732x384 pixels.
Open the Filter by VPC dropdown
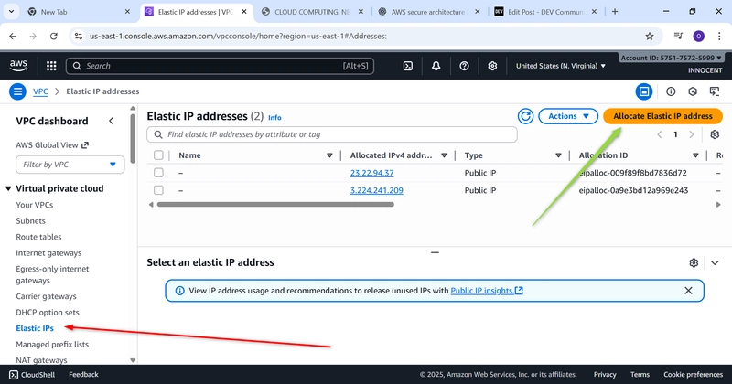[x=70, y=165]
